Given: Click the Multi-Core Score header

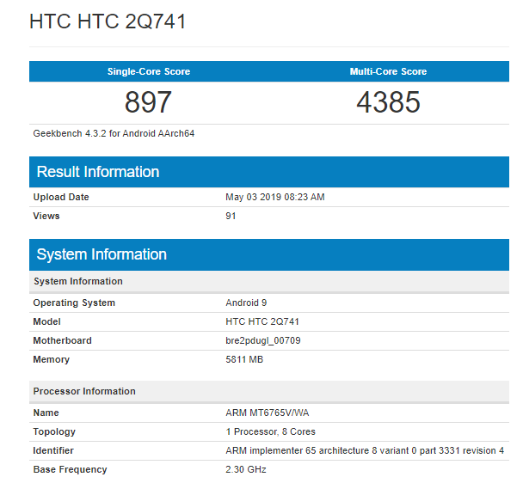Looking at the screenshot, I should point(388,71).
